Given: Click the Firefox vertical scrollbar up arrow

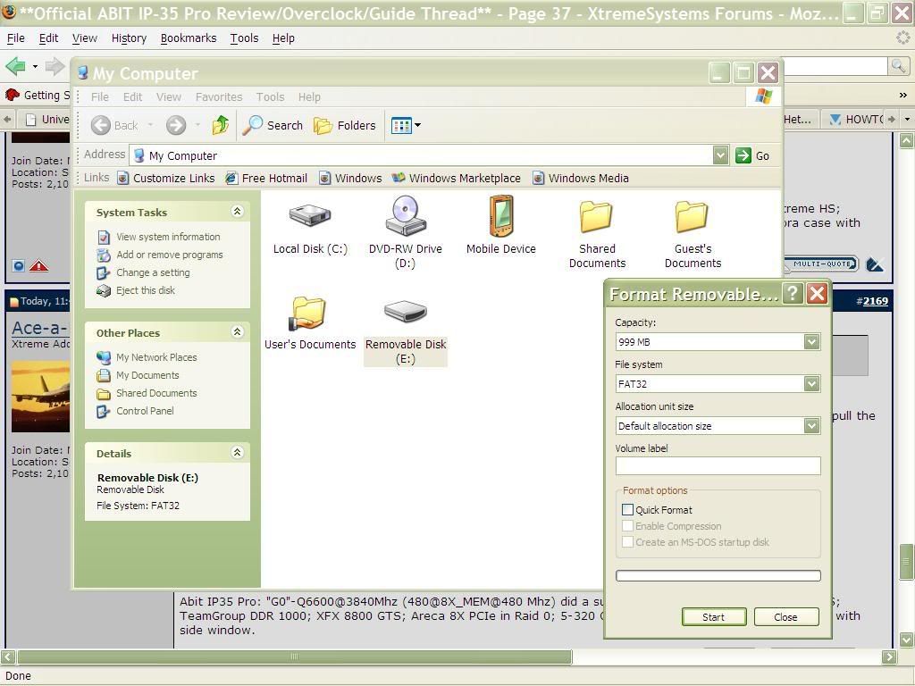Looking at the screenshot, I should tap(906, 140).
